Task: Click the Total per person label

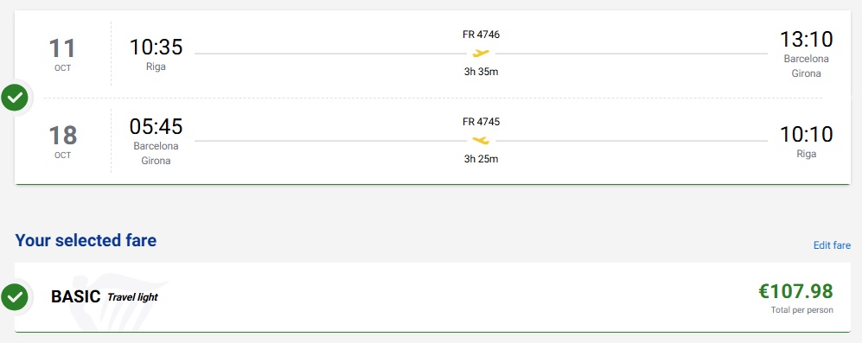Action: 801,310
